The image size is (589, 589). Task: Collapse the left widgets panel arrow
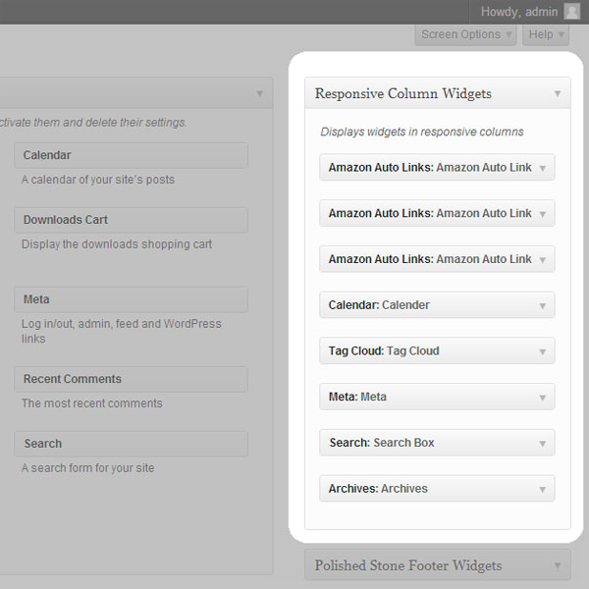coord(260,94)
